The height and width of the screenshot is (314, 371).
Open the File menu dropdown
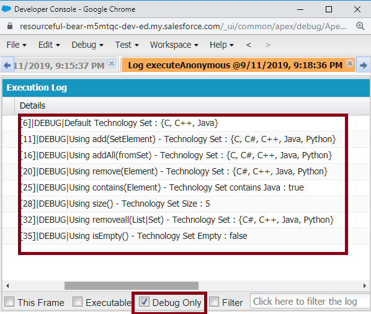[x=16, y=45]
